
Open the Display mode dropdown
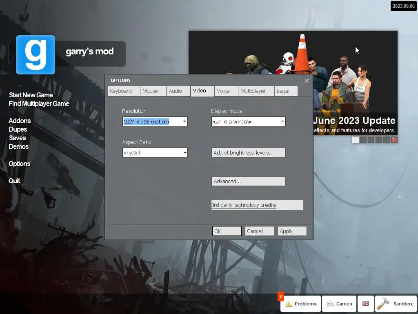[249, 121]
